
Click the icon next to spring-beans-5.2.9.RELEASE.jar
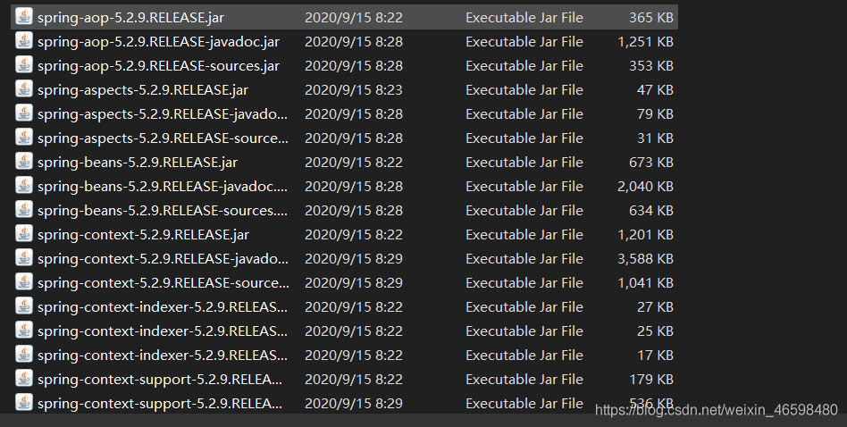[24, 162]
